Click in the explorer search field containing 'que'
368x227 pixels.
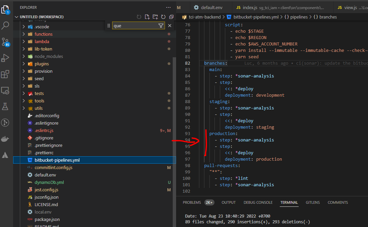135,26
